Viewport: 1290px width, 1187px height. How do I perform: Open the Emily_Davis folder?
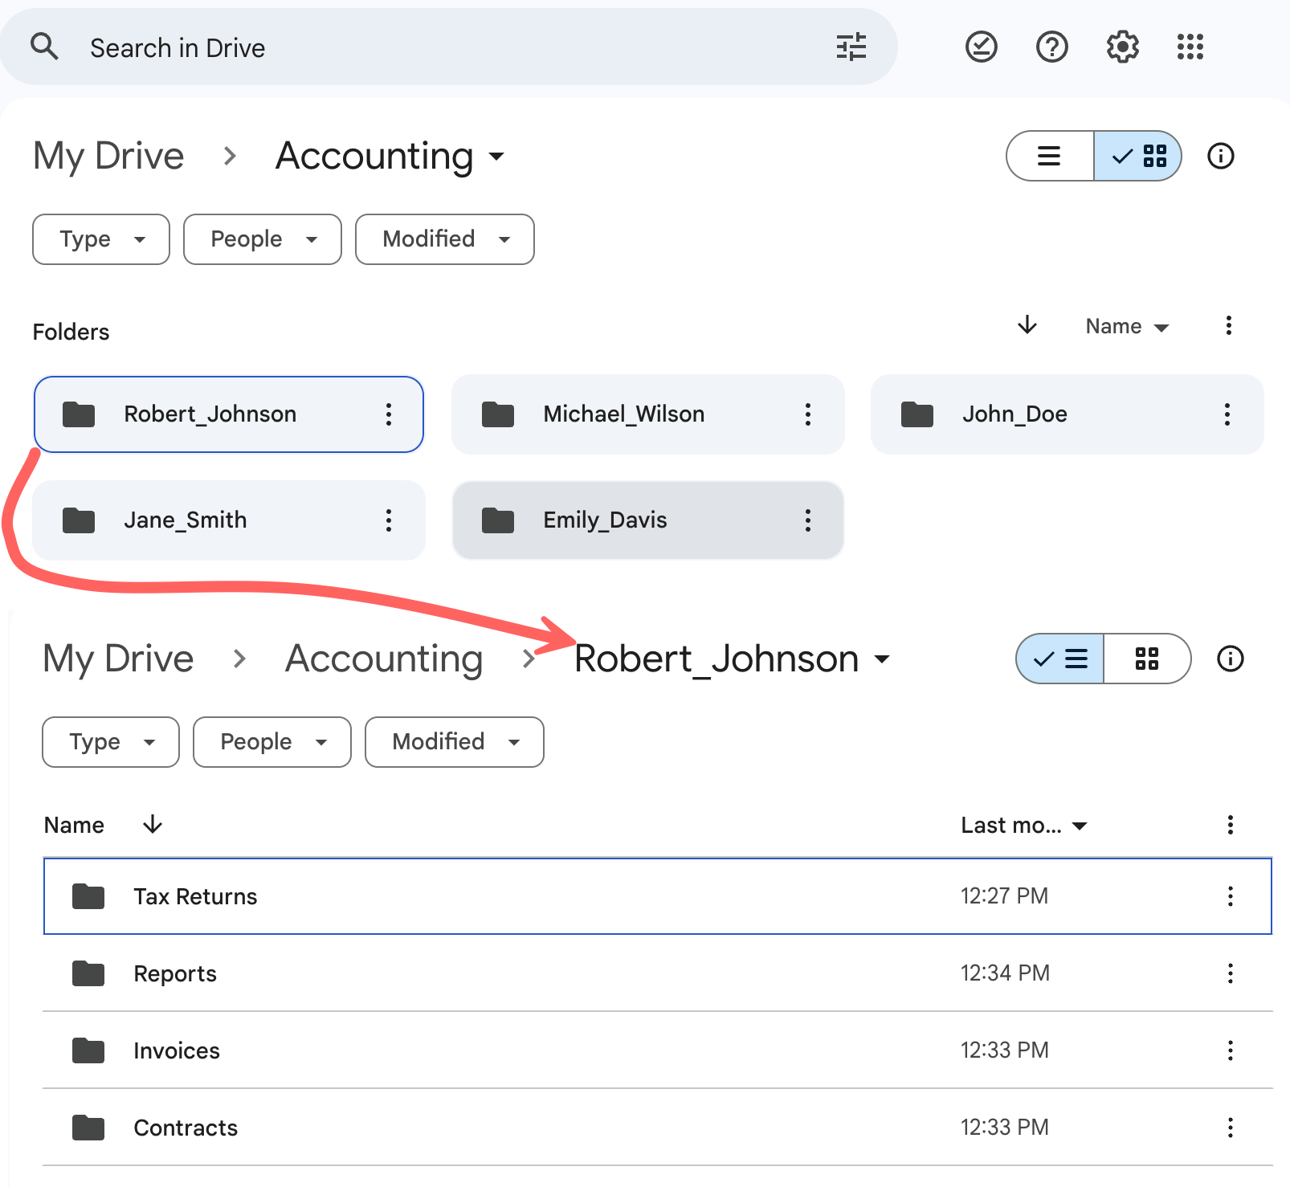point(605,520)
